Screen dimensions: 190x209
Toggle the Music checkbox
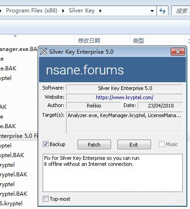(x=162, y=144)
